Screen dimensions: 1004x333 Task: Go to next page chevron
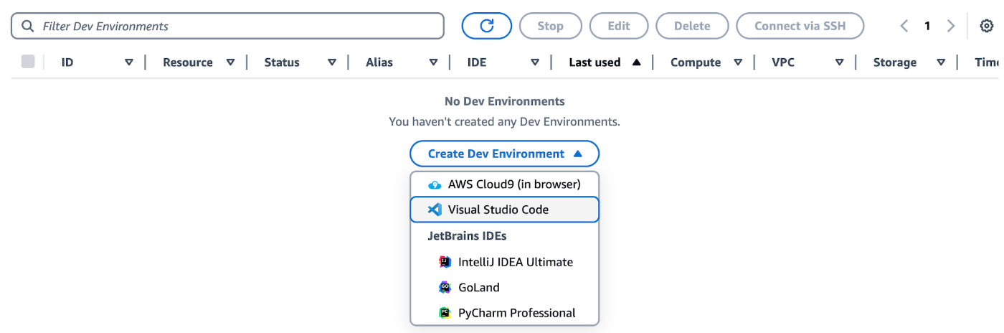951,26
